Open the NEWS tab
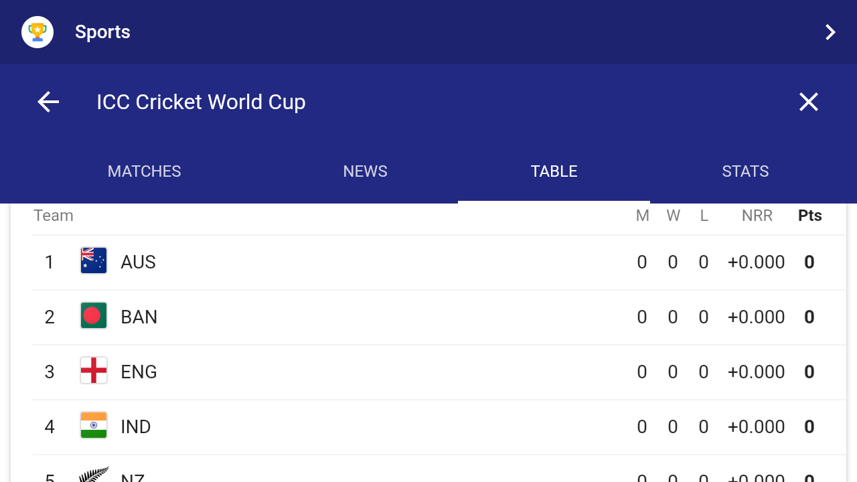The image size is (857, 482). pos(365,171)
